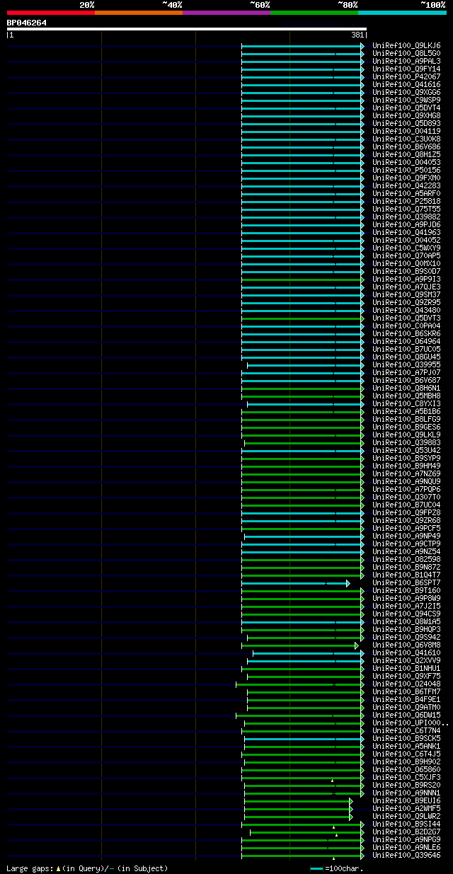Click the purple ~60% identity legend segment
453x874 pixels.
point(226,13)
